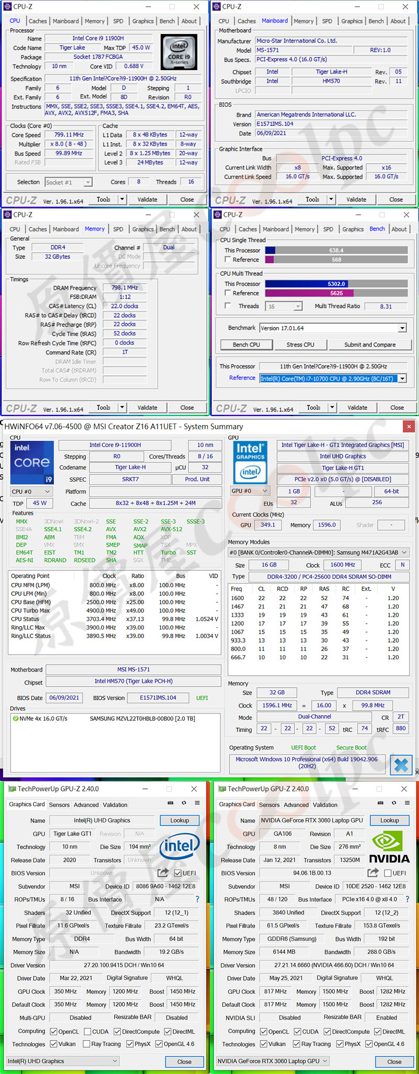Switch to Graphics tab in CPU-Z Memory window
Viewport: 419px width, 1074px height.
pyautogui.click(x=143, y=229)
